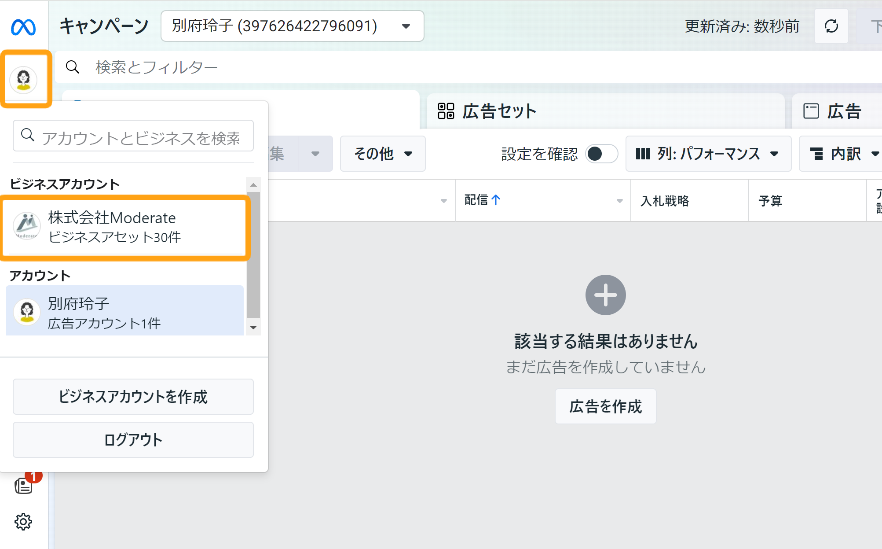
Task: Click the account list scroll down arrow
Action: pyautogui.click(x=253, y=327)
